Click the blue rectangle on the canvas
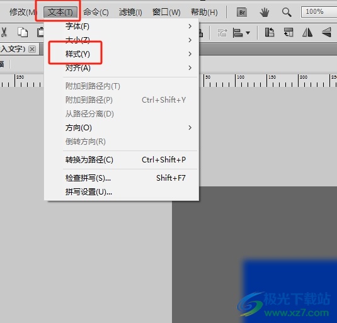337x323 pixels. (x=290, y=291)
